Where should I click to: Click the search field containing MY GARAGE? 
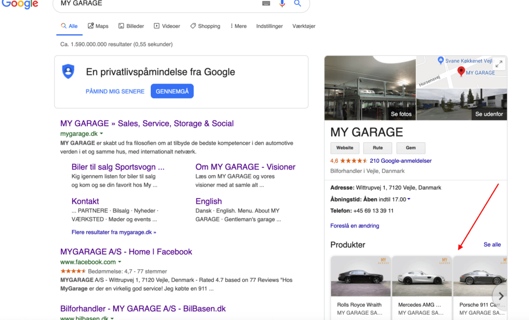tap(181, 4)
